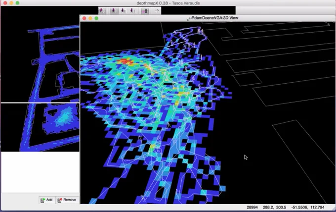Click the red hotspot in the 3D heatmap

[126, 61]
